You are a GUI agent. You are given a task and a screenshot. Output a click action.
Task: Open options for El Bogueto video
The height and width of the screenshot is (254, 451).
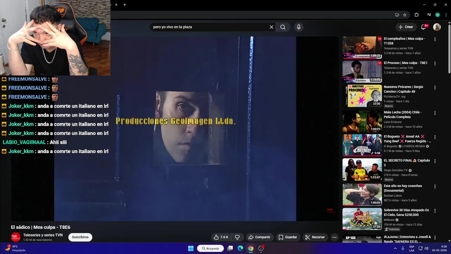[435, 137]
